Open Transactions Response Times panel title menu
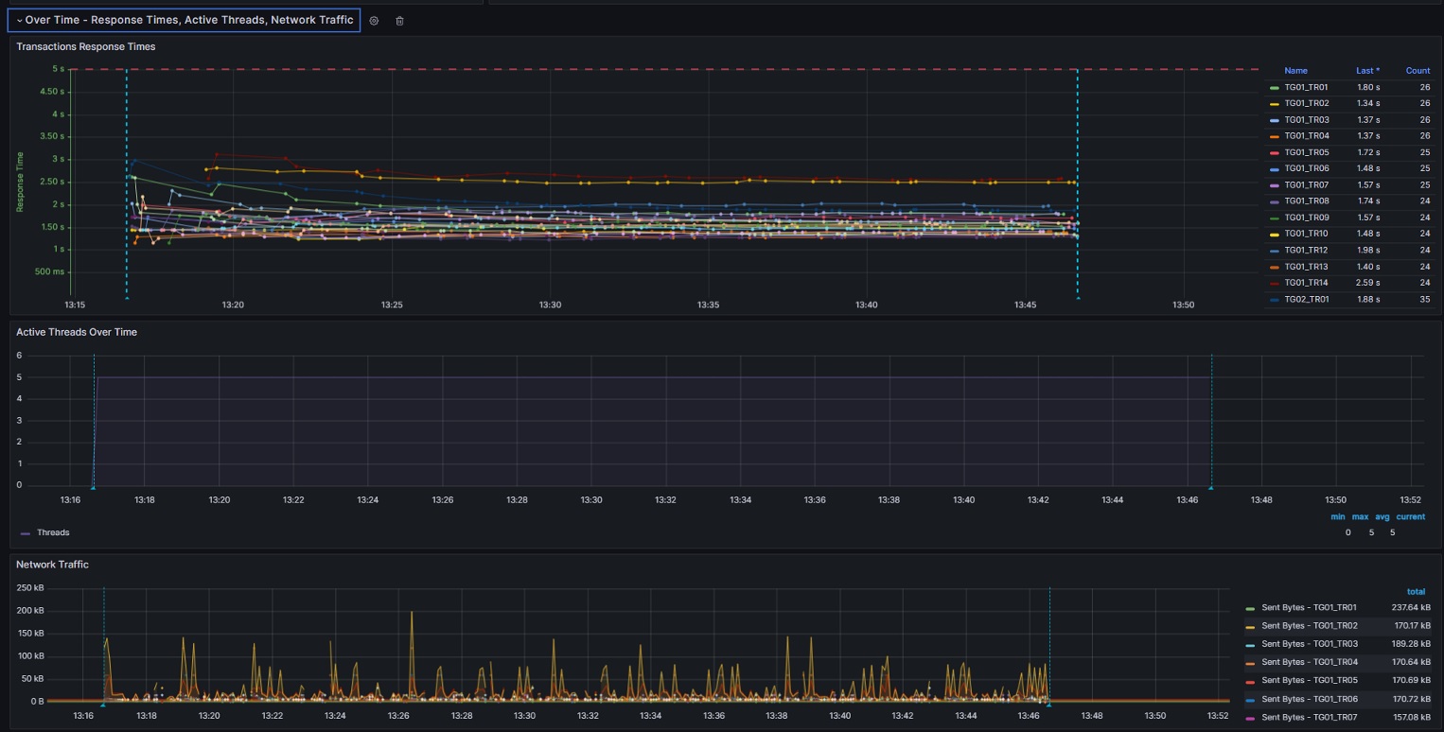 pyautogui.click(x=86, y=46)
